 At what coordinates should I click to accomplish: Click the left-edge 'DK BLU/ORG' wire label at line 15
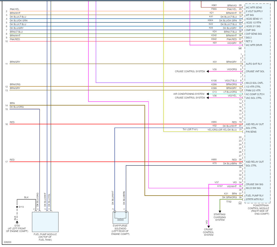(x=17, y=107)
